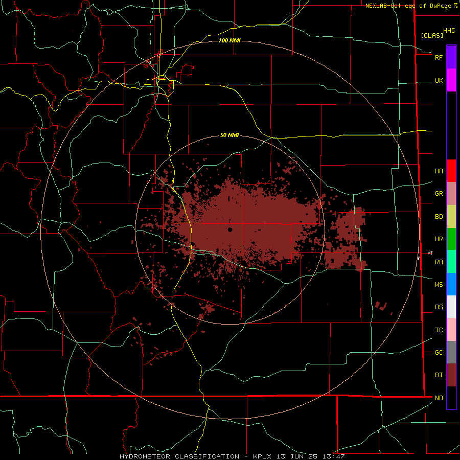
Task: Click the BI legend label
Action: click(x=439, y=375)
